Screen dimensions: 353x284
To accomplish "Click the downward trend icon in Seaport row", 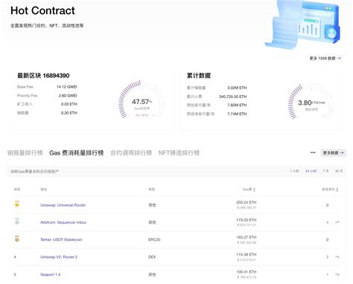I will point(337,274).
